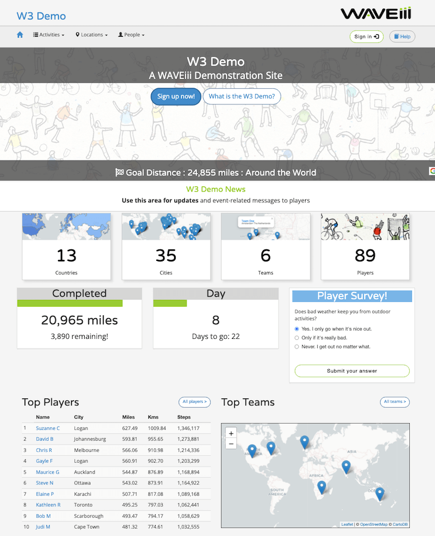
Task: Open the 89 Players card
Action: [365, 247]
